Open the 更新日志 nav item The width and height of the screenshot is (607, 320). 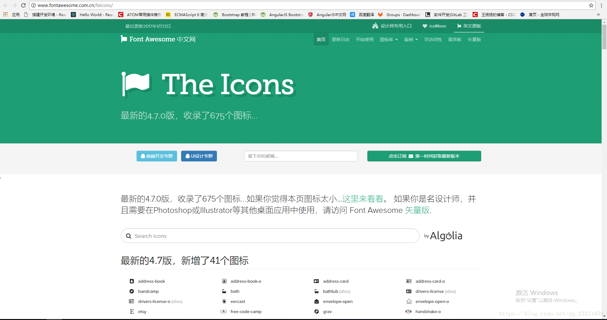click(340, 39)
